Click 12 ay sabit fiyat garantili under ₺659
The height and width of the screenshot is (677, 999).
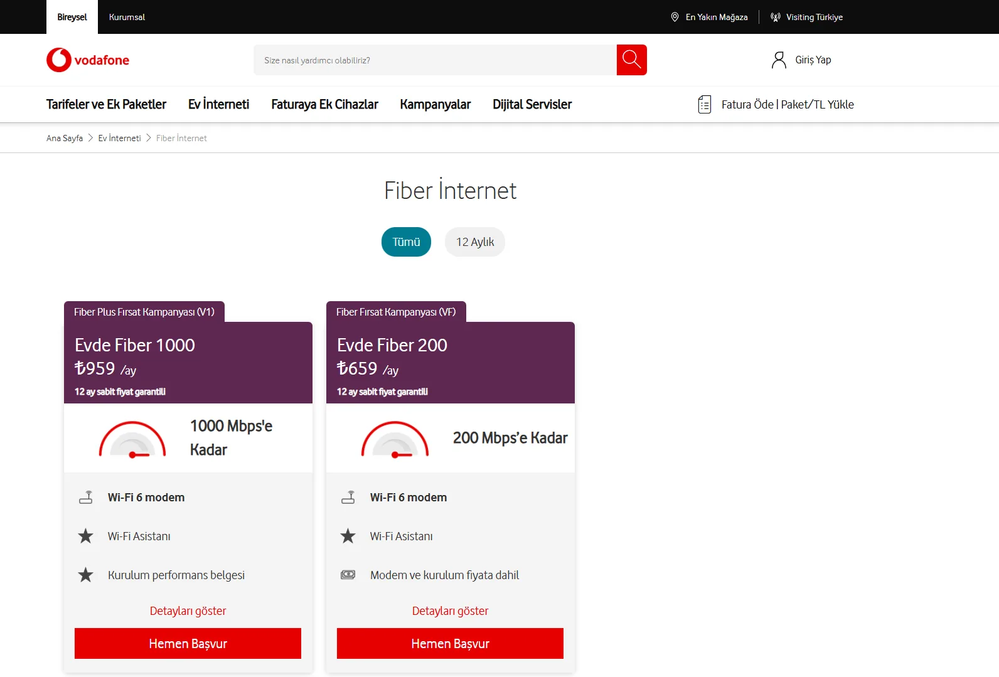click(383, 392)
